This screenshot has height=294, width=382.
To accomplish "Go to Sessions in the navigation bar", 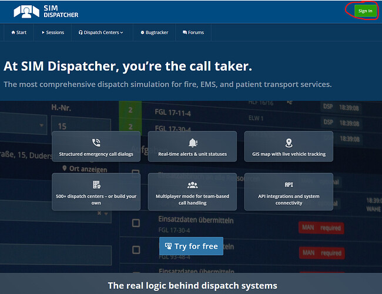I will [53, 32].
